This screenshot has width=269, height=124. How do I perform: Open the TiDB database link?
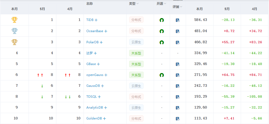coord(90,20)
